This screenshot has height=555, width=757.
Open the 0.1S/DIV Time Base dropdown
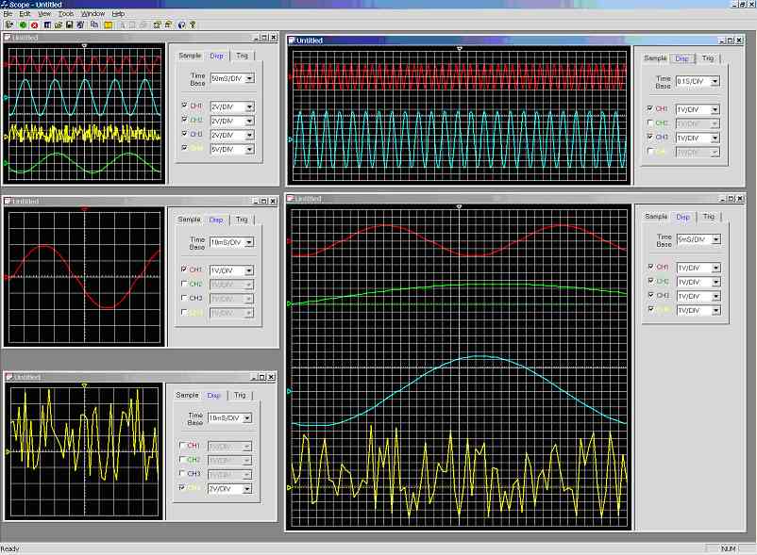[x=715, y=83]
